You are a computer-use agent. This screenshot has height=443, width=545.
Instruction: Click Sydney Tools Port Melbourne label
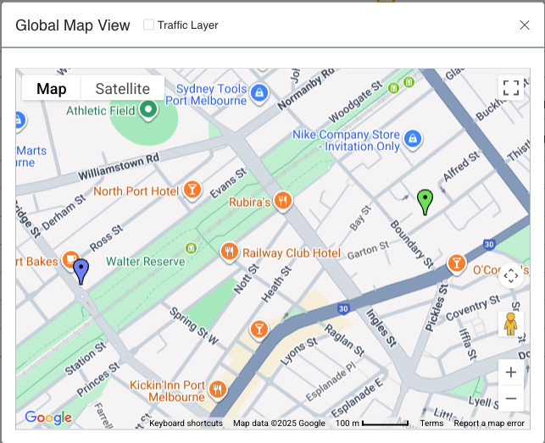[x=206, y=95]
